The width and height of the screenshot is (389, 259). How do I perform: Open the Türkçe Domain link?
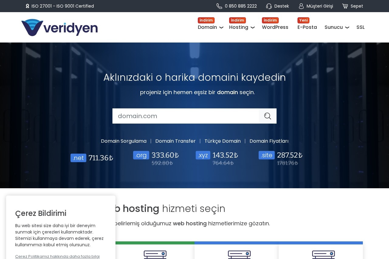222,141
